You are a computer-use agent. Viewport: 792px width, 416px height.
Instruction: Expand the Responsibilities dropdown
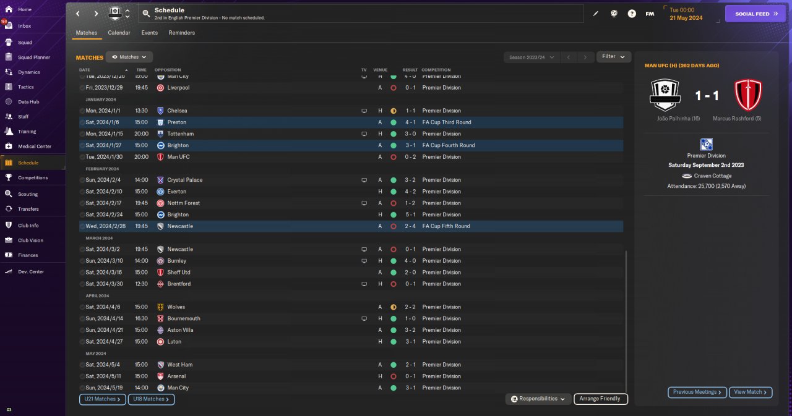pyautogui.click(x=538, y=399)
